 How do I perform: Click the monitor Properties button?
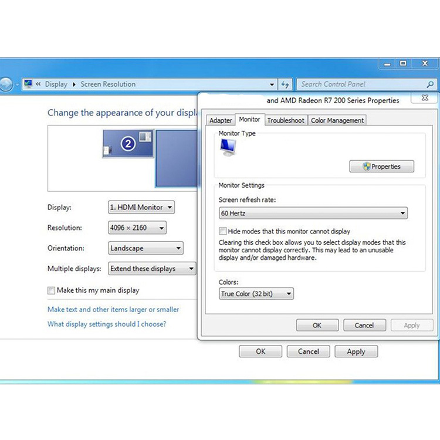click(x=381, y=167)
